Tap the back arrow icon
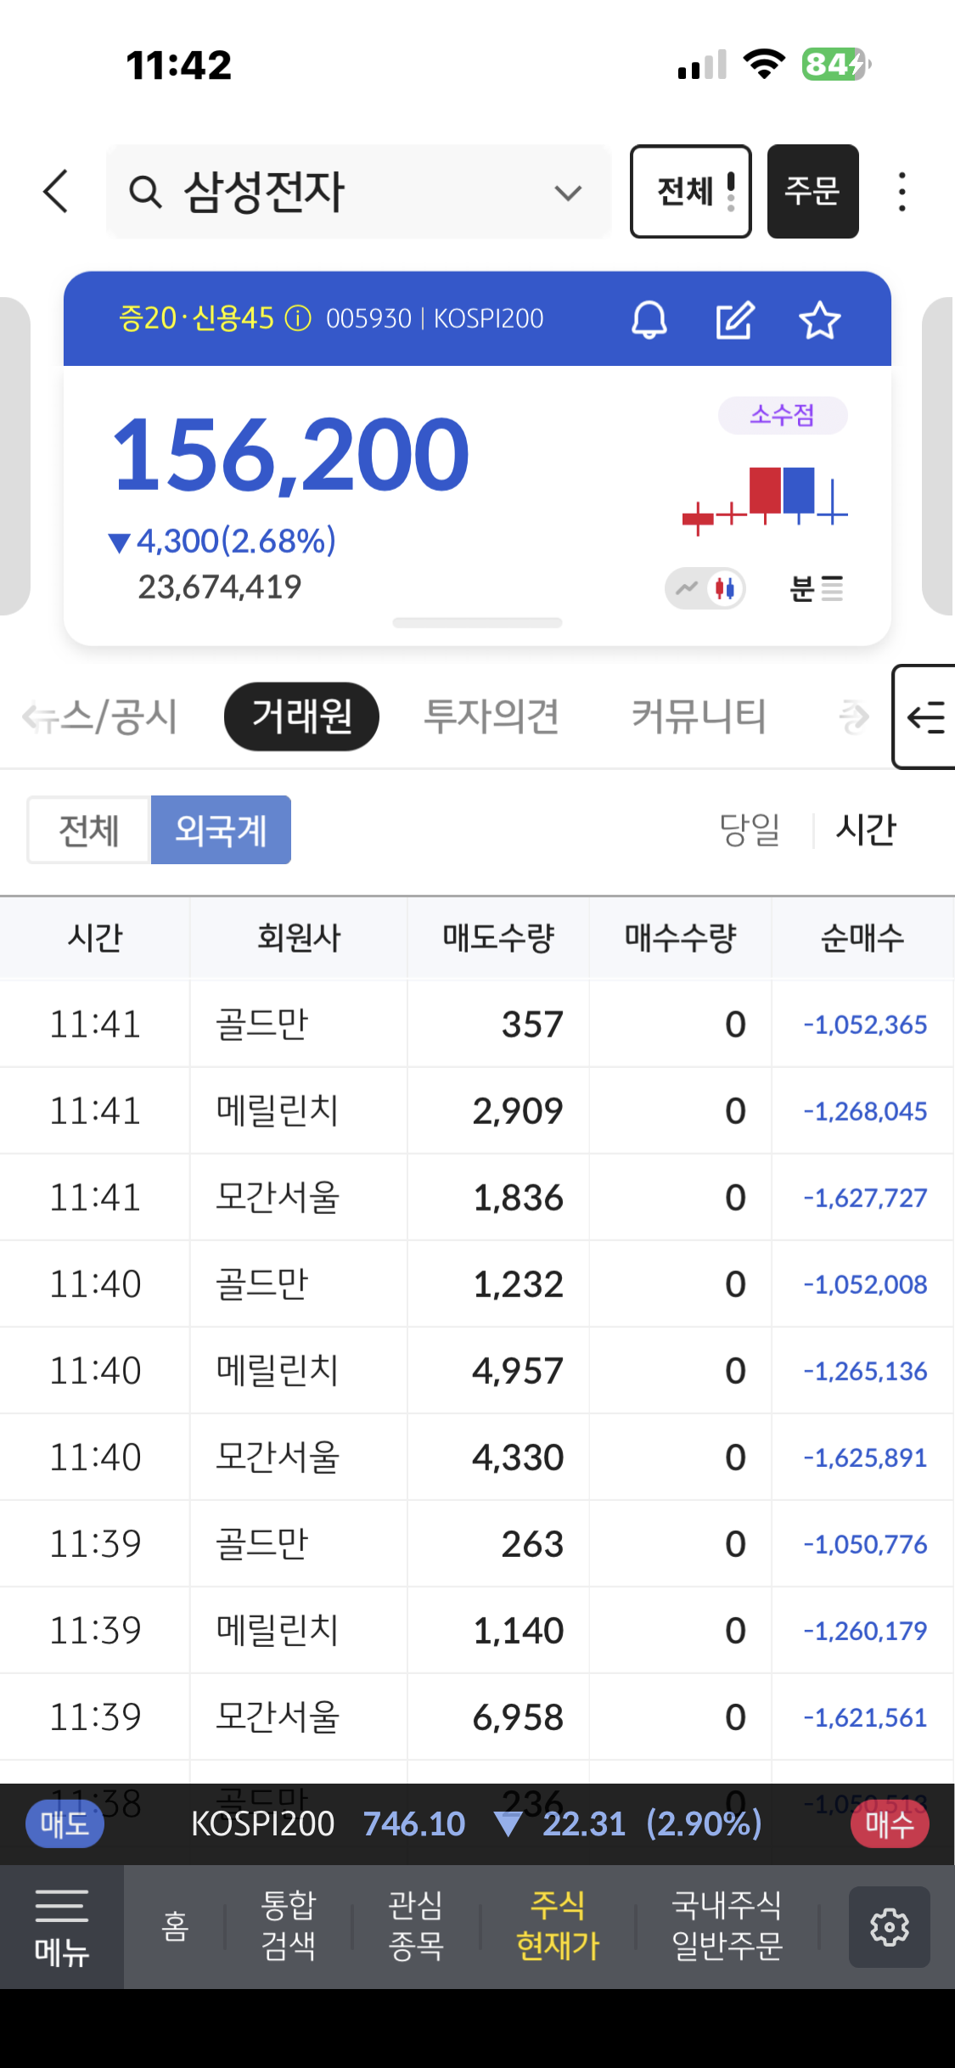Screen dimensions: 955x2068 pyautogui.click(x=56, y=191)
